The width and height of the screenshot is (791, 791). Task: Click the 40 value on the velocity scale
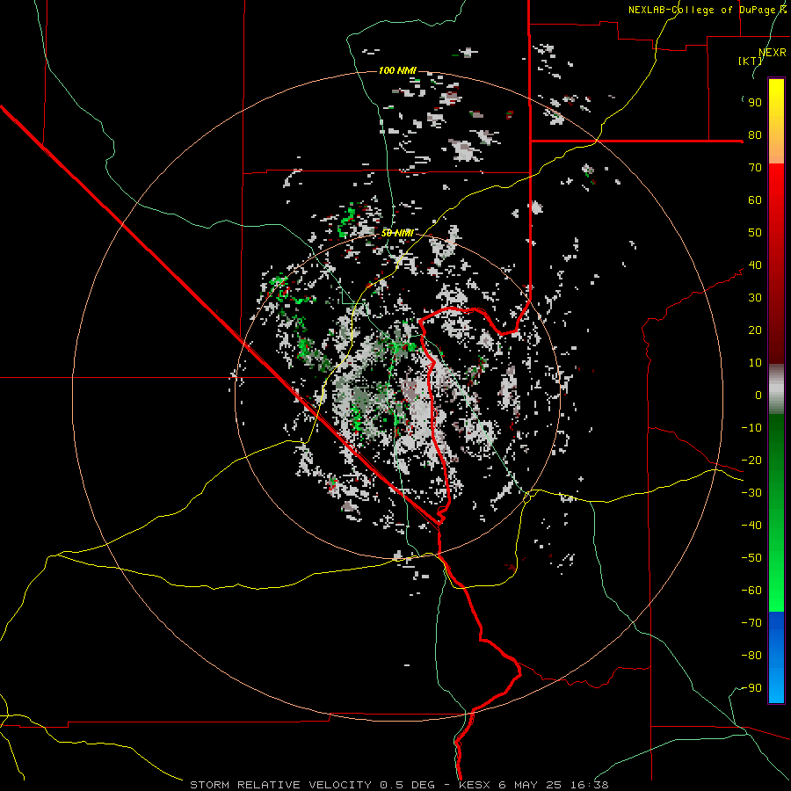pyautogui.click(x=755, y=265)
